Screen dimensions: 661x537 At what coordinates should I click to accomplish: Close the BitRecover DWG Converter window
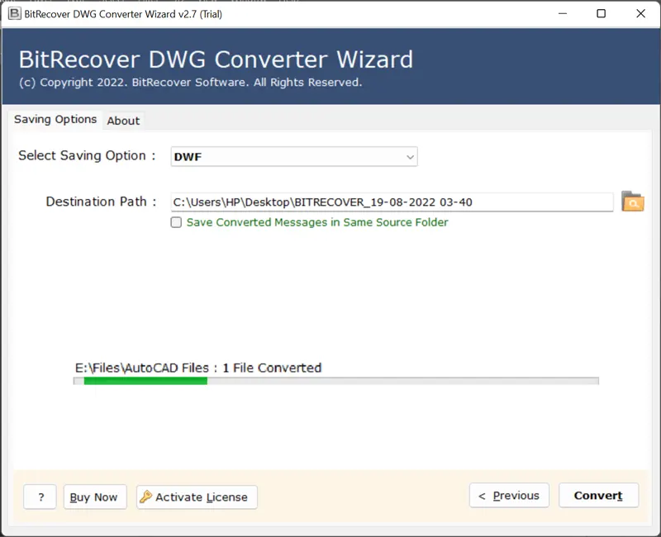click(640, 13)
